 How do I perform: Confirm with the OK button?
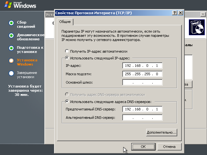143,147
